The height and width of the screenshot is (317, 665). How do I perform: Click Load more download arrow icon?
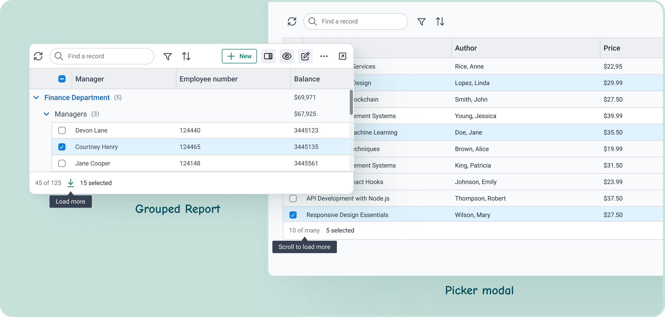pos(70,183)
